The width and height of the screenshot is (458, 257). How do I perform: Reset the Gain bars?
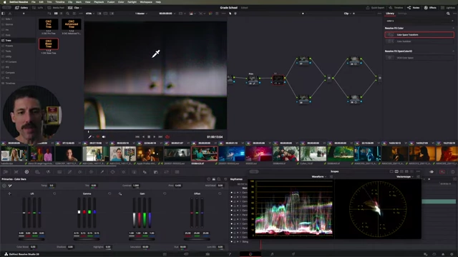(165, 193)
